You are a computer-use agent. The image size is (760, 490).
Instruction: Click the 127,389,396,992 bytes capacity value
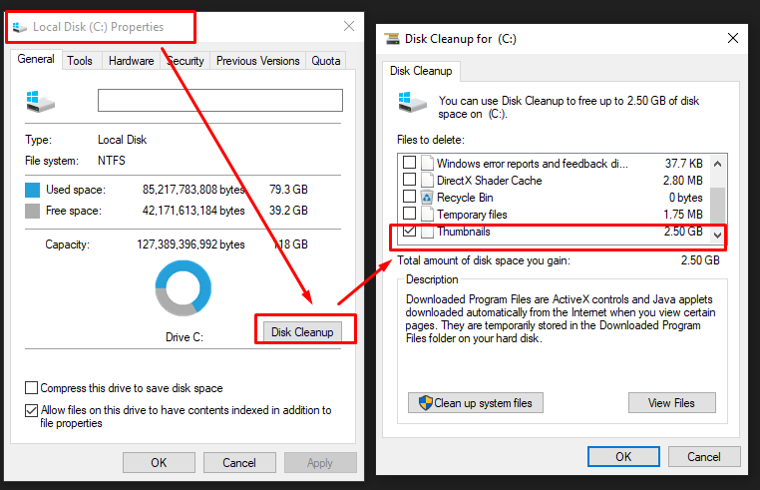click(190, 245)
